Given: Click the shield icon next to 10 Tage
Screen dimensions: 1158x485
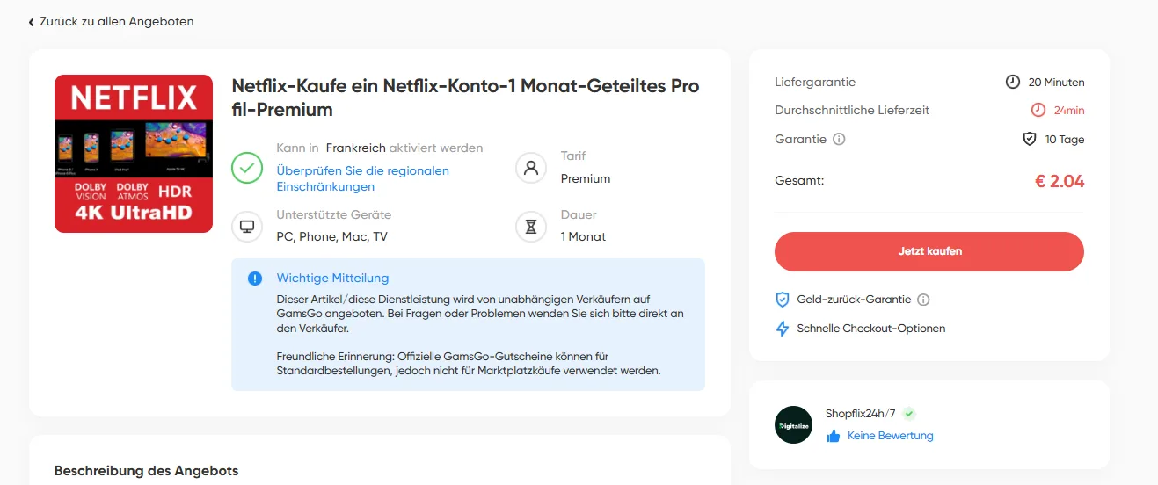Looking at the screenshot, I should (1030, 139).
